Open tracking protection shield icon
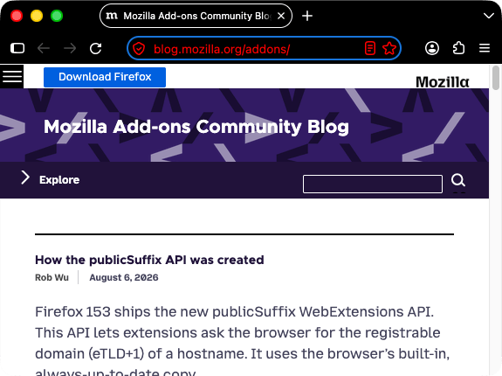This screenshot has height=376, width=502. (139, 49)
